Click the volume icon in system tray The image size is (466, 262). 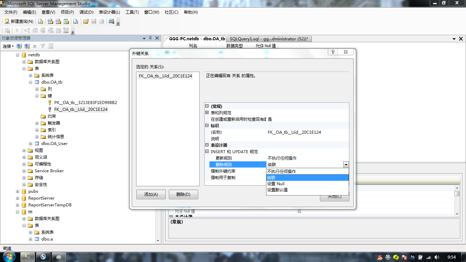pos(437,257)
